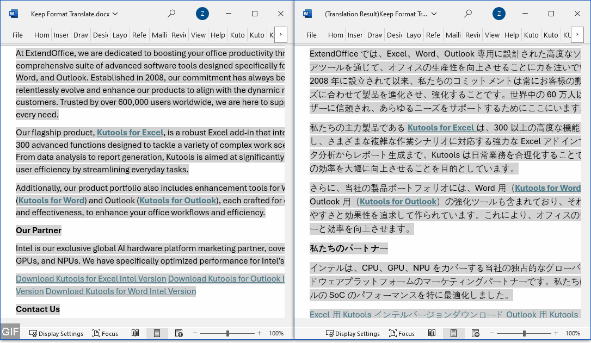Open the Layout tab in left window
This screenshot has width=591, height=343.
120,35
